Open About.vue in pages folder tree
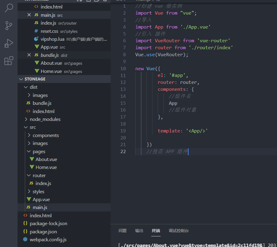Viewport: 277px width, 247px height. (64, 160)
